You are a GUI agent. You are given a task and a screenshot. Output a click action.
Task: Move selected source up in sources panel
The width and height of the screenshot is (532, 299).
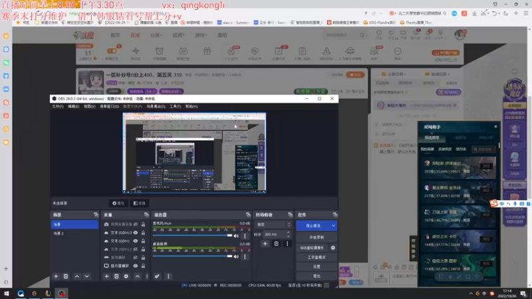[x=137, y=276]
